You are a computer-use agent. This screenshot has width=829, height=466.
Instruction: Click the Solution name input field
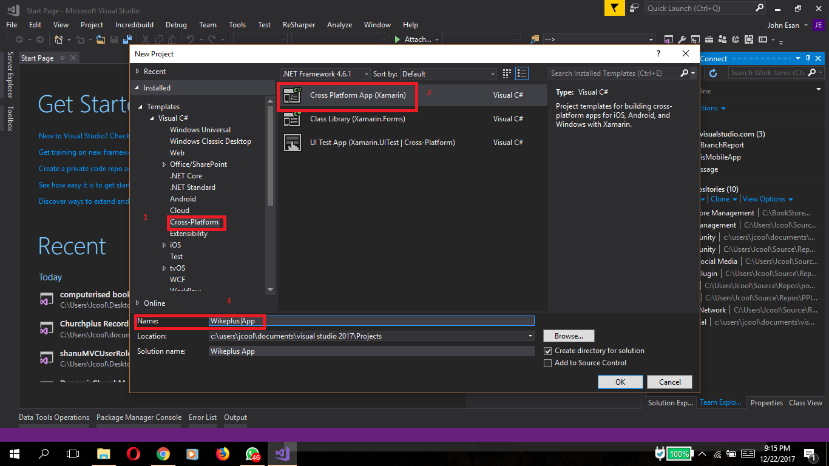click(x=371, y=351)
